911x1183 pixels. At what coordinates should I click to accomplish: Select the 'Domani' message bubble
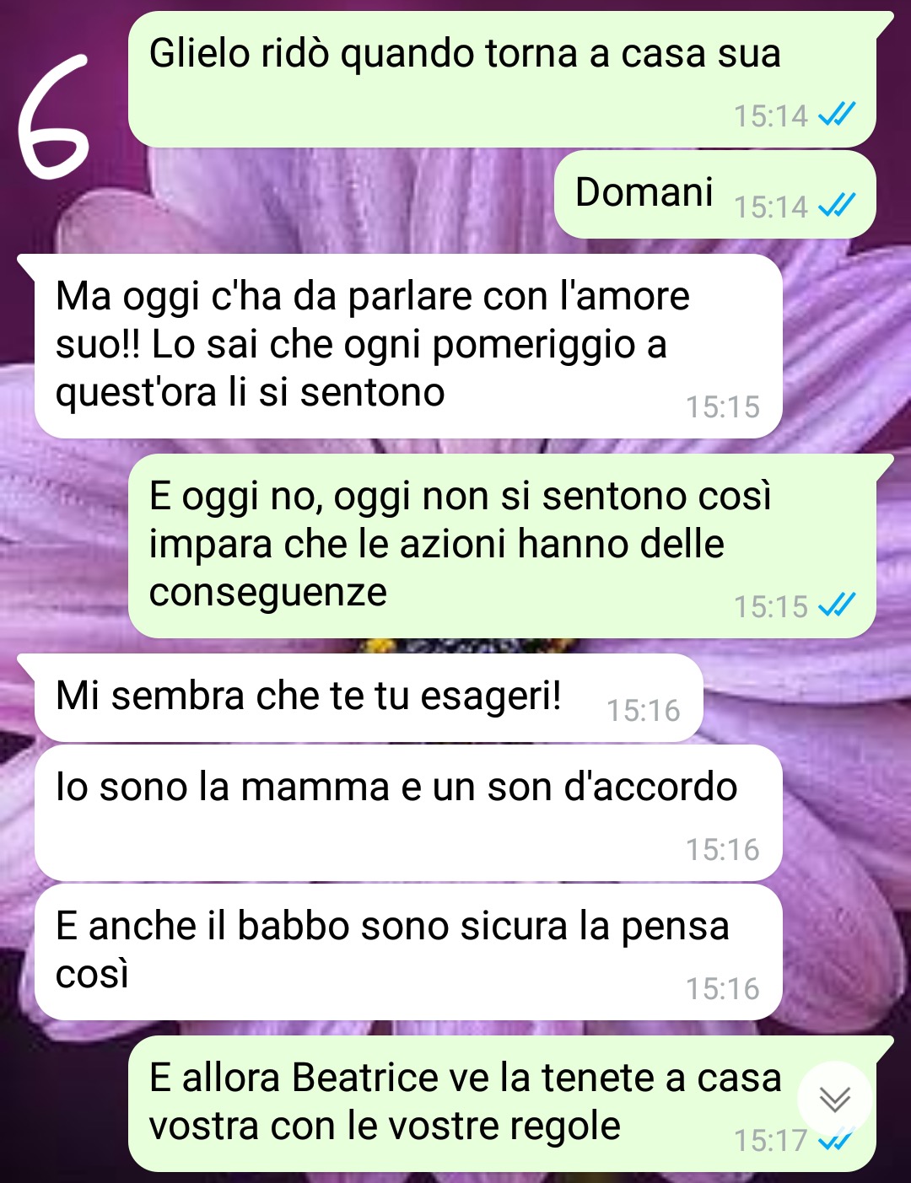[x=714, y=194]
